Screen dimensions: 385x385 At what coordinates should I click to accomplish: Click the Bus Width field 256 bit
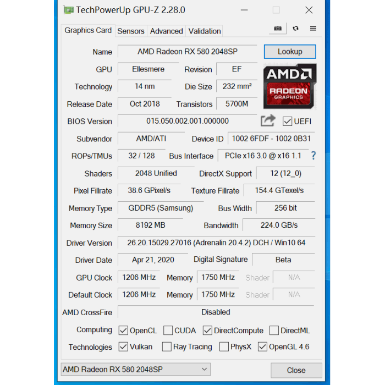(x=285, y=208)
